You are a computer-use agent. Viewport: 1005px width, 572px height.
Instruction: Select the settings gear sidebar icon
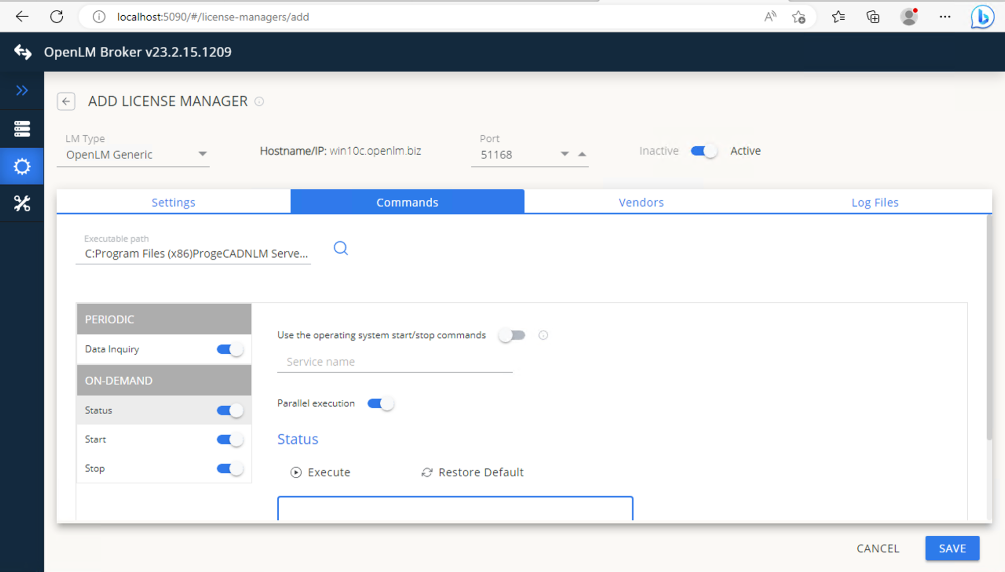tap(22, 166)
